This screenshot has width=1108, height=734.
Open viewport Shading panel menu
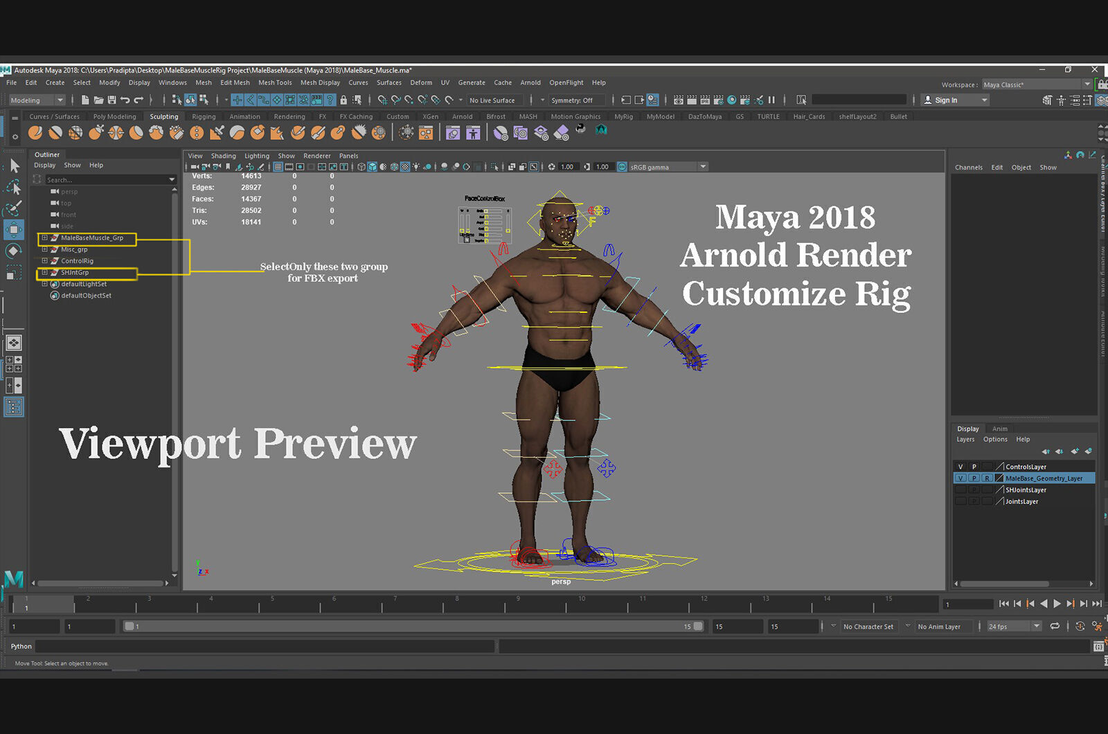tap(223, 156)
